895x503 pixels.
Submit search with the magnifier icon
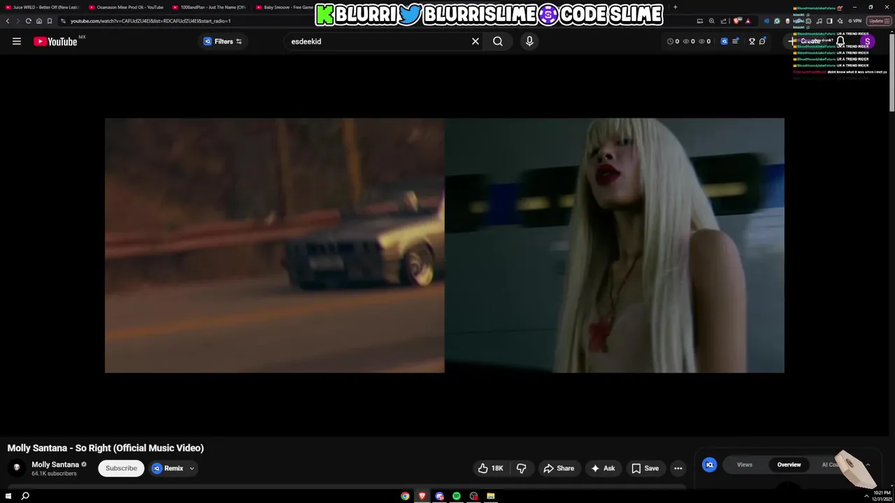point(498,41)
